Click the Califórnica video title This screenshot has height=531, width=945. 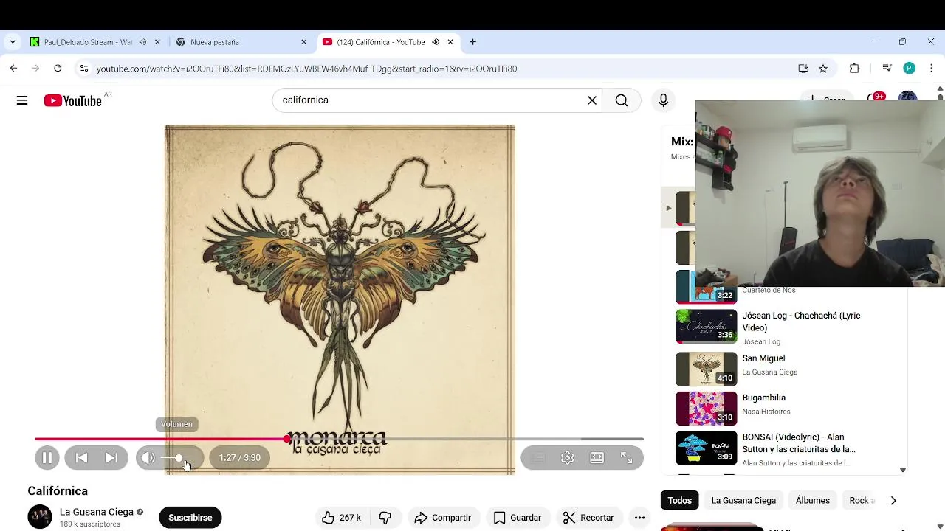[x=58, y=491]
